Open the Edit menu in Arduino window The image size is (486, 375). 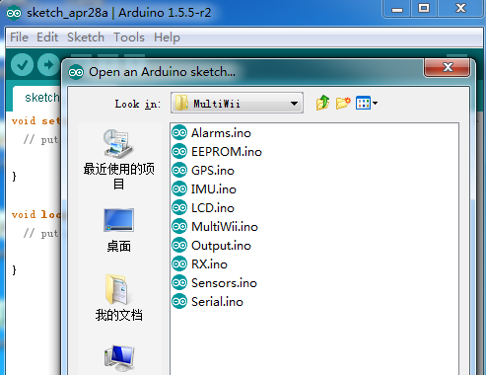pos(47,37)
